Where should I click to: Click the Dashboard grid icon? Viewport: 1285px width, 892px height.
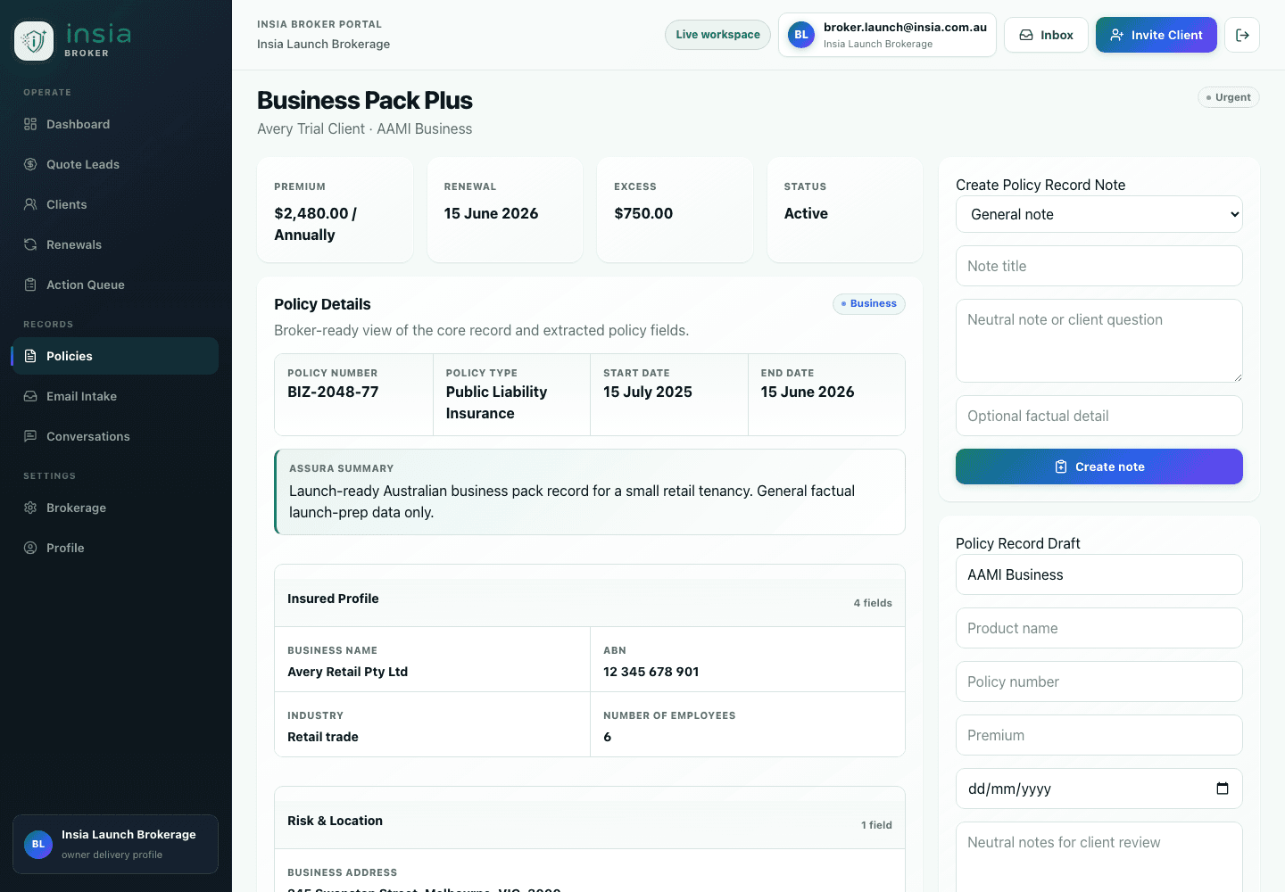point(30,124)
